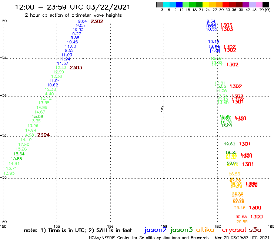Click wave height reading 12.99
Screen dimensions: 274x241
point(59,72)
